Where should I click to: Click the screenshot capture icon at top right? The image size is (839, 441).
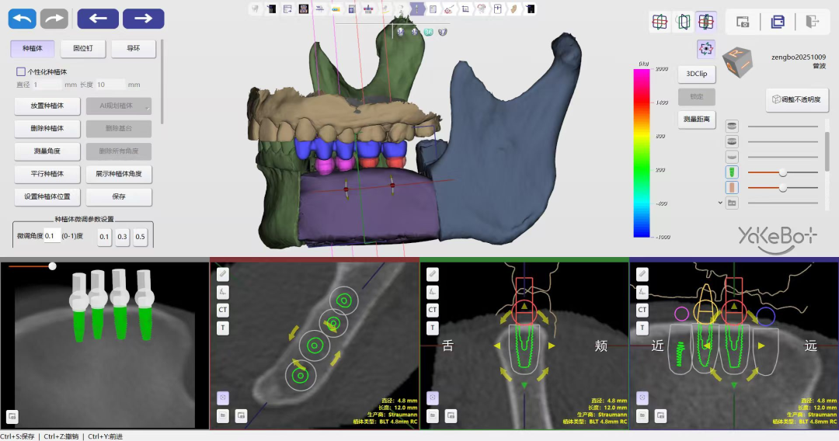(743, 23)
